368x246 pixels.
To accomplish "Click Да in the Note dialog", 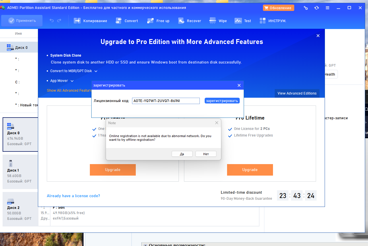I will coord(182,154).
